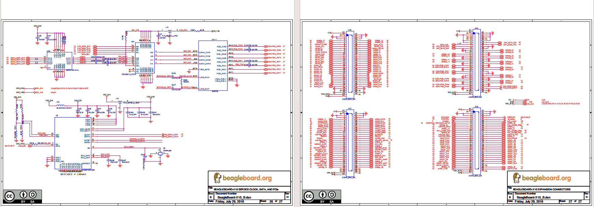The image size is (594, 207).
Task: Click the 'AM5728' part label
Action: pyautogui.click(x=215, y=91)
